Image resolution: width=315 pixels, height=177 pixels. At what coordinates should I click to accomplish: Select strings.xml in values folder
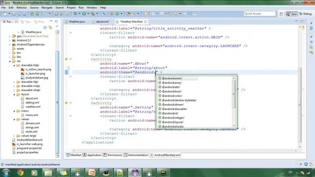(x=30, y=127)
